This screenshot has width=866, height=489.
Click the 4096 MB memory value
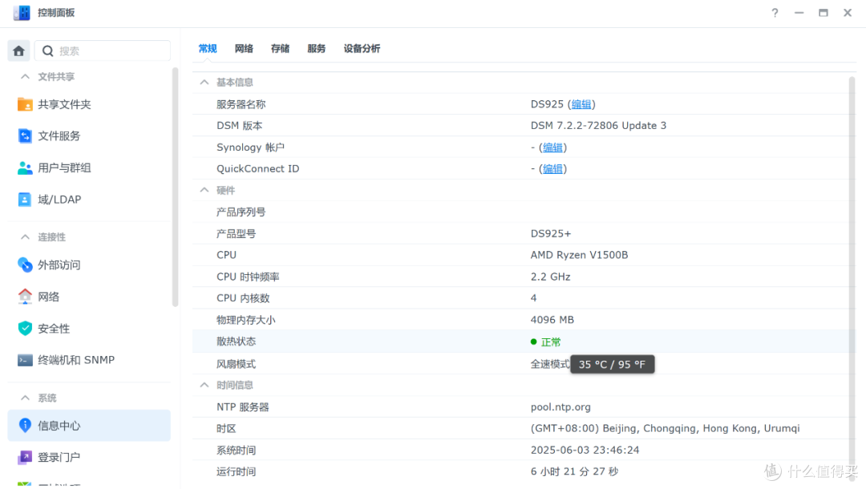[552, 320]
